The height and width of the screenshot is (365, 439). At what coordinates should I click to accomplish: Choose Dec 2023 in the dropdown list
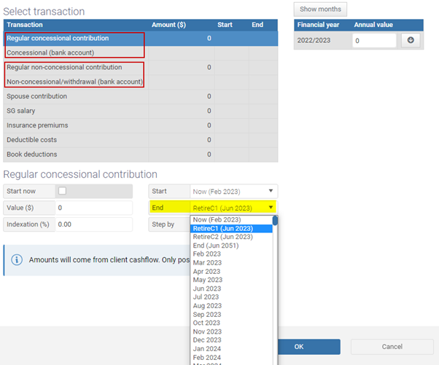[x=208, y=340]
